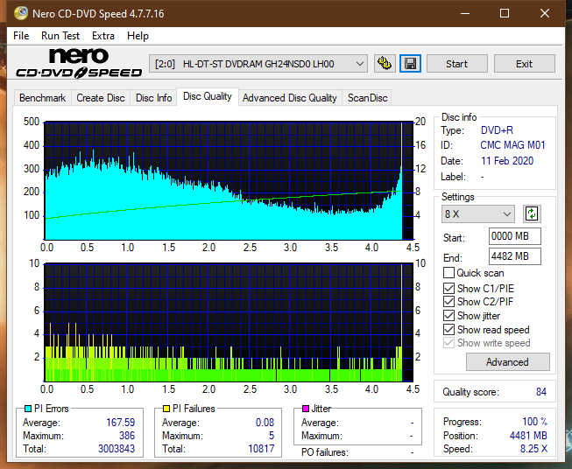This screenshot has height=469, width=572.
Task: Save results with the floppy disk icon
Action: pyautogui.click(x=411, y=64)
